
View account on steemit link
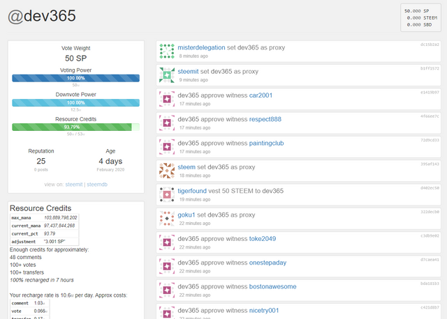pyautogui.click(x=74, y=185)
